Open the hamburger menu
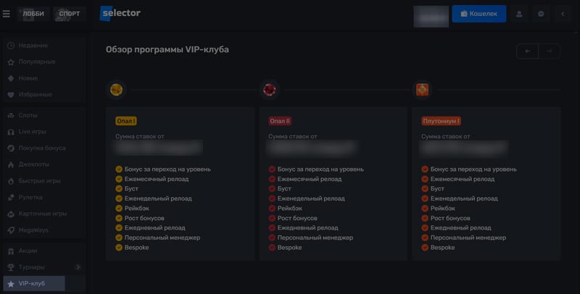The width and height of the screenshot is (580, 294). click(7, 14)
